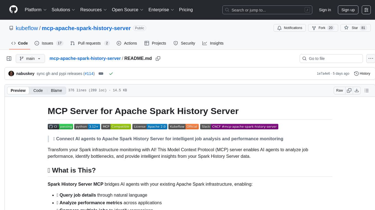The height and width of the screenshot is (210, 375).
Task: Download the raw README file
Action: [x=357, y=90]
